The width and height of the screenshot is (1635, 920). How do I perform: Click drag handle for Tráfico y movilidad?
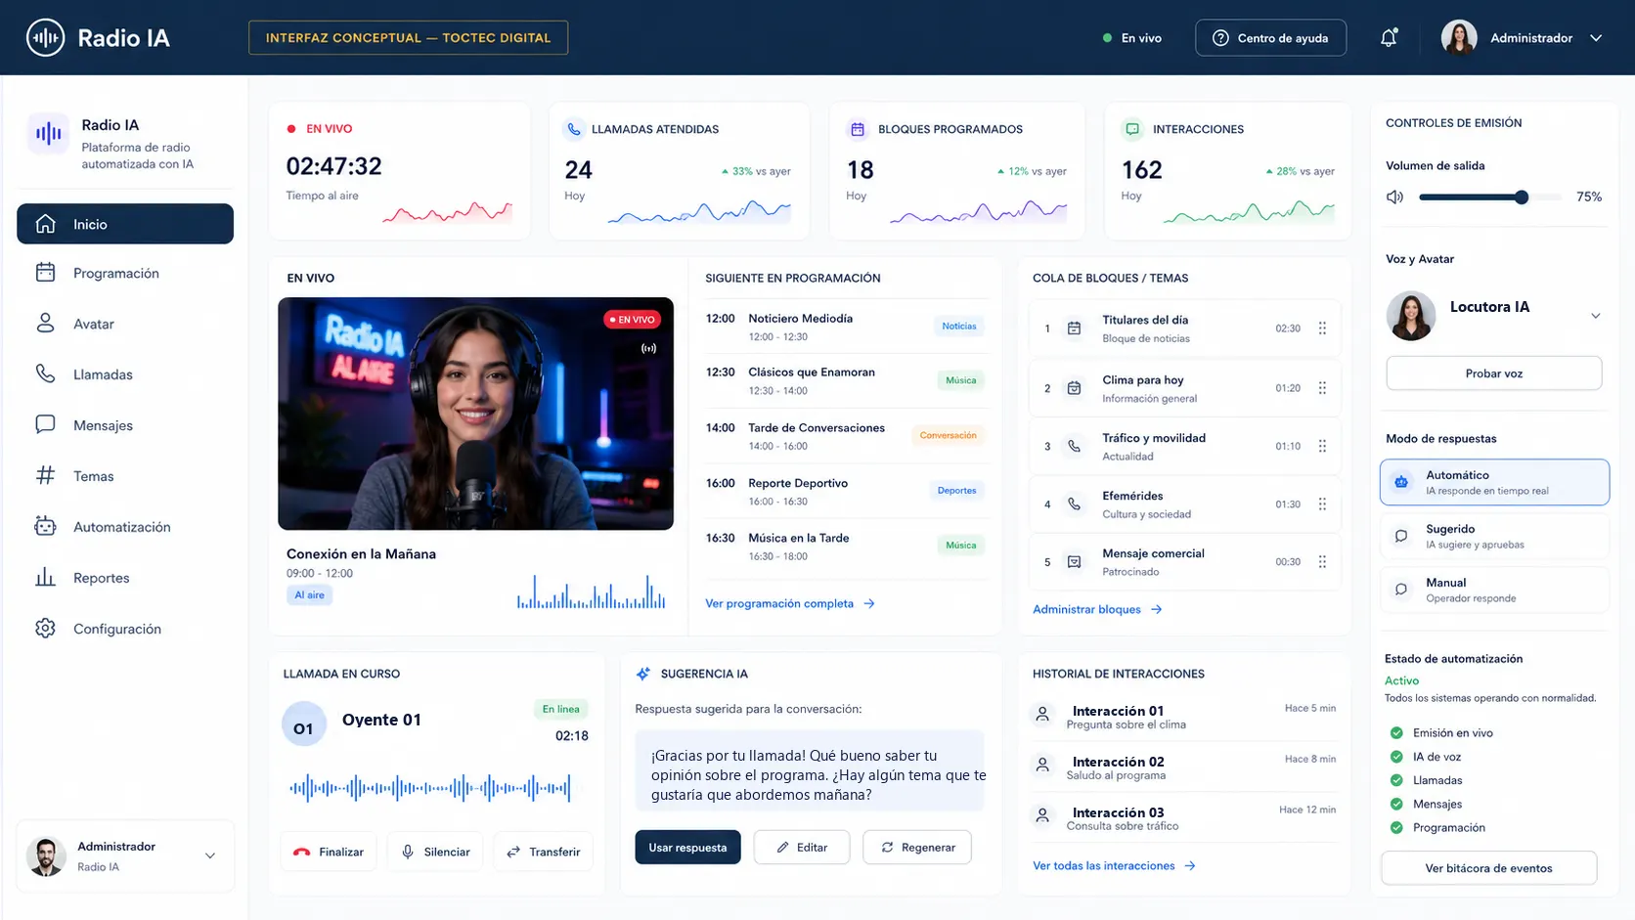pyautogui.click(x=1322, y=446)
